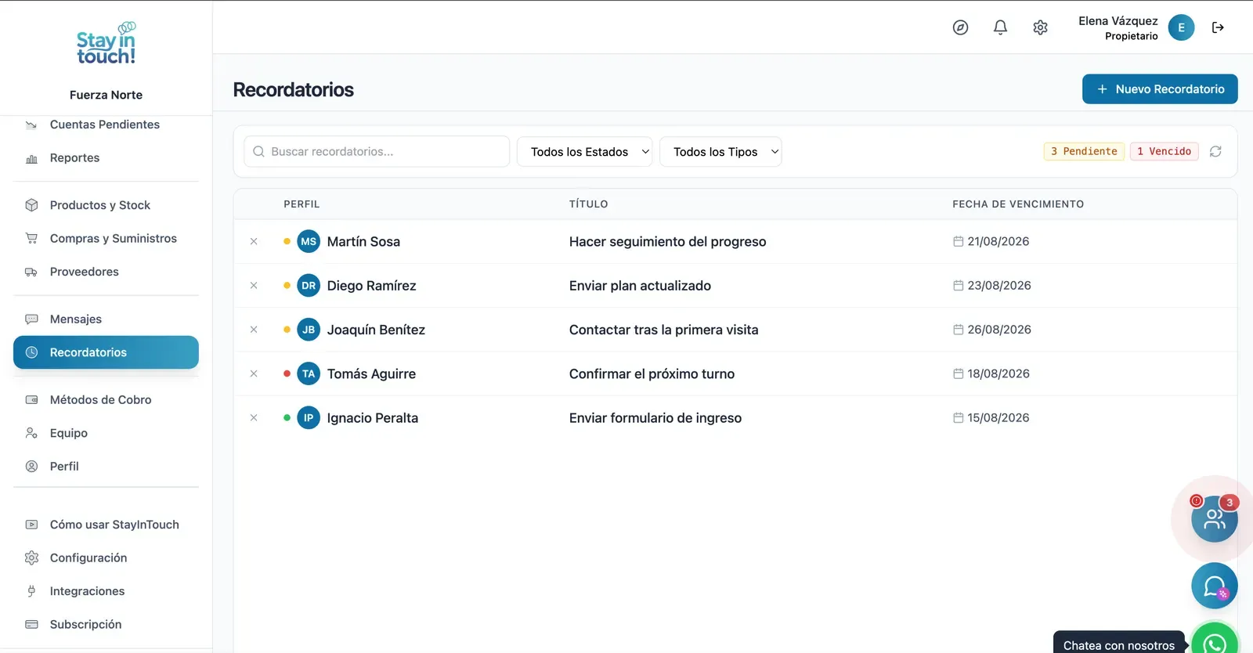Click calendar icon for 21/08/2026 date
The image size is (1253, 653).
(958, 241)
